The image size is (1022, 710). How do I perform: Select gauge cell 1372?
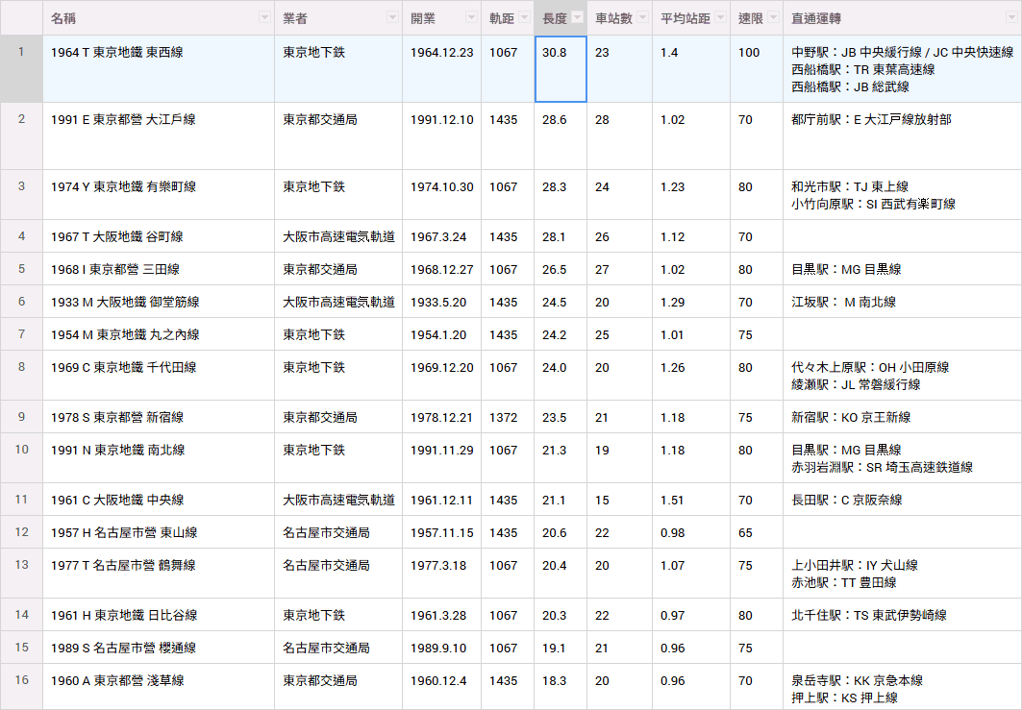508,417
